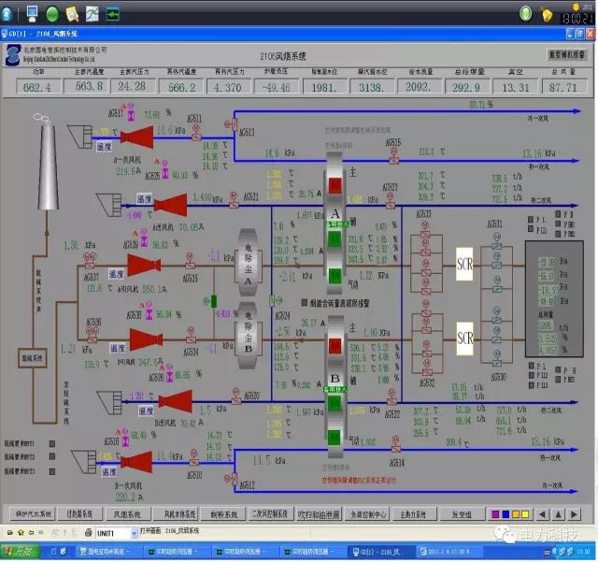Click the lower SCR reactor block
Image resolution: width=598 pixels, height=562 pixels.
465,333
